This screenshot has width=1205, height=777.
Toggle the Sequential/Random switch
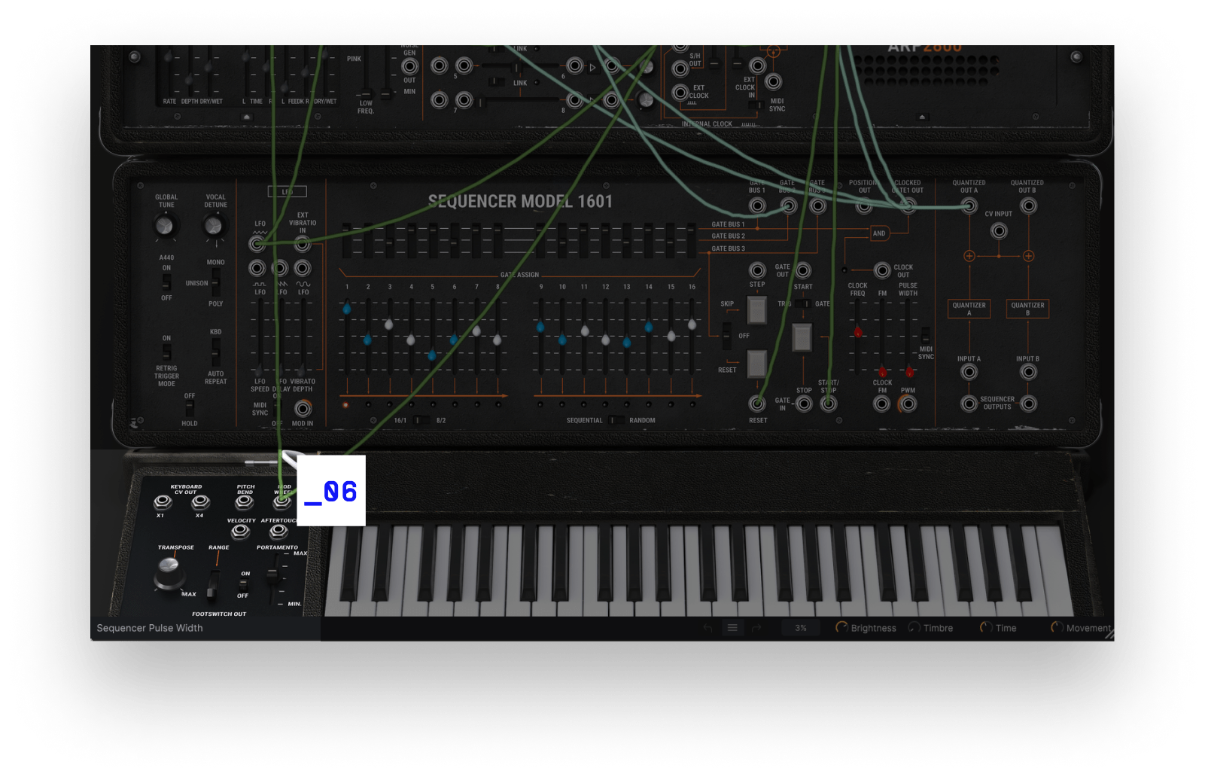tap(616, 420)
